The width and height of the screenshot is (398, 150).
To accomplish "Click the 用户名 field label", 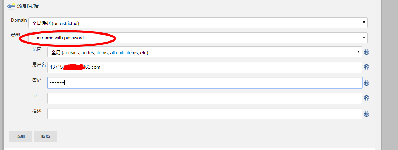I will [x=39, y=64].
